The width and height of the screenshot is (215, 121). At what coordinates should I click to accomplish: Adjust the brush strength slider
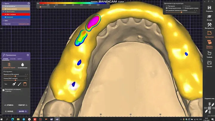15,76
